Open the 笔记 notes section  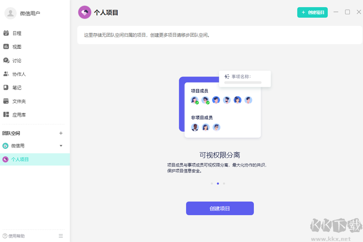(x=13, y=88)
